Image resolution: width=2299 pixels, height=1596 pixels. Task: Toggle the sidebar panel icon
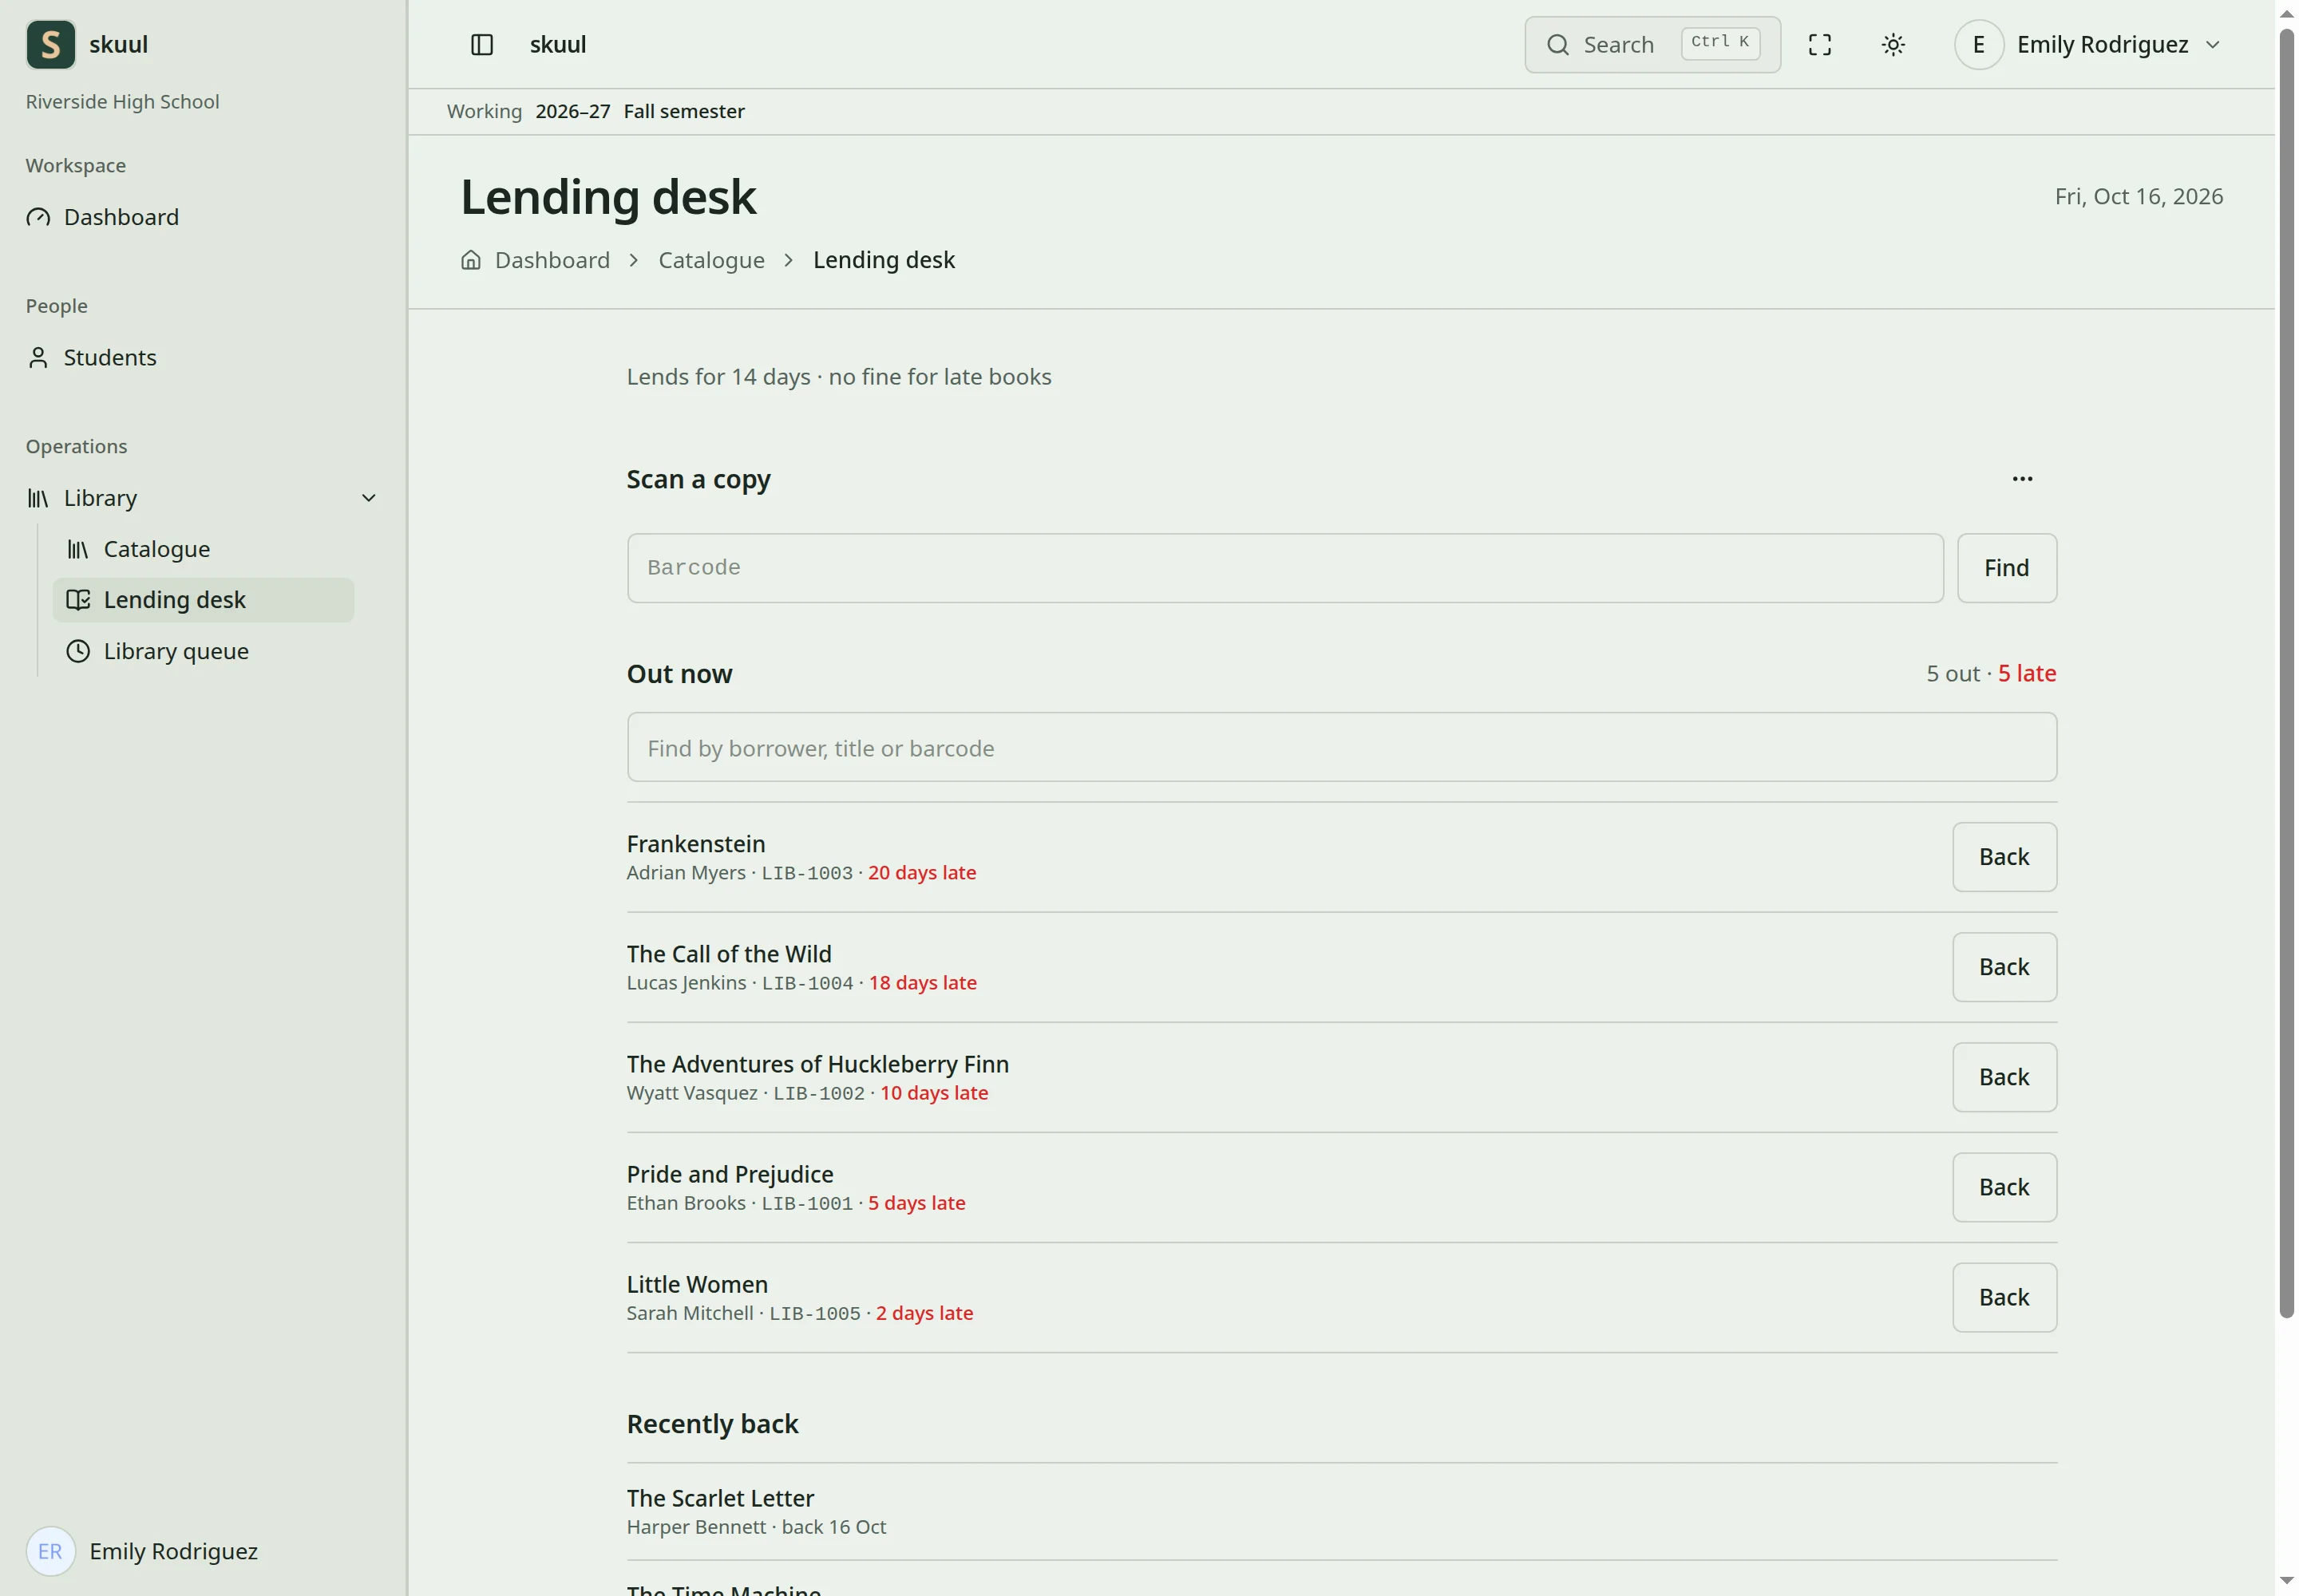[x=482, y=44]
